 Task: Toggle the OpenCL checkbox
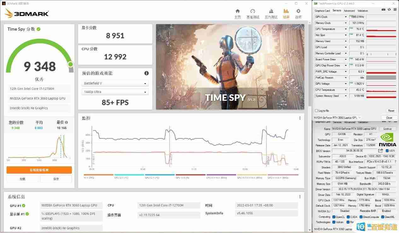(x=333, y=217)
